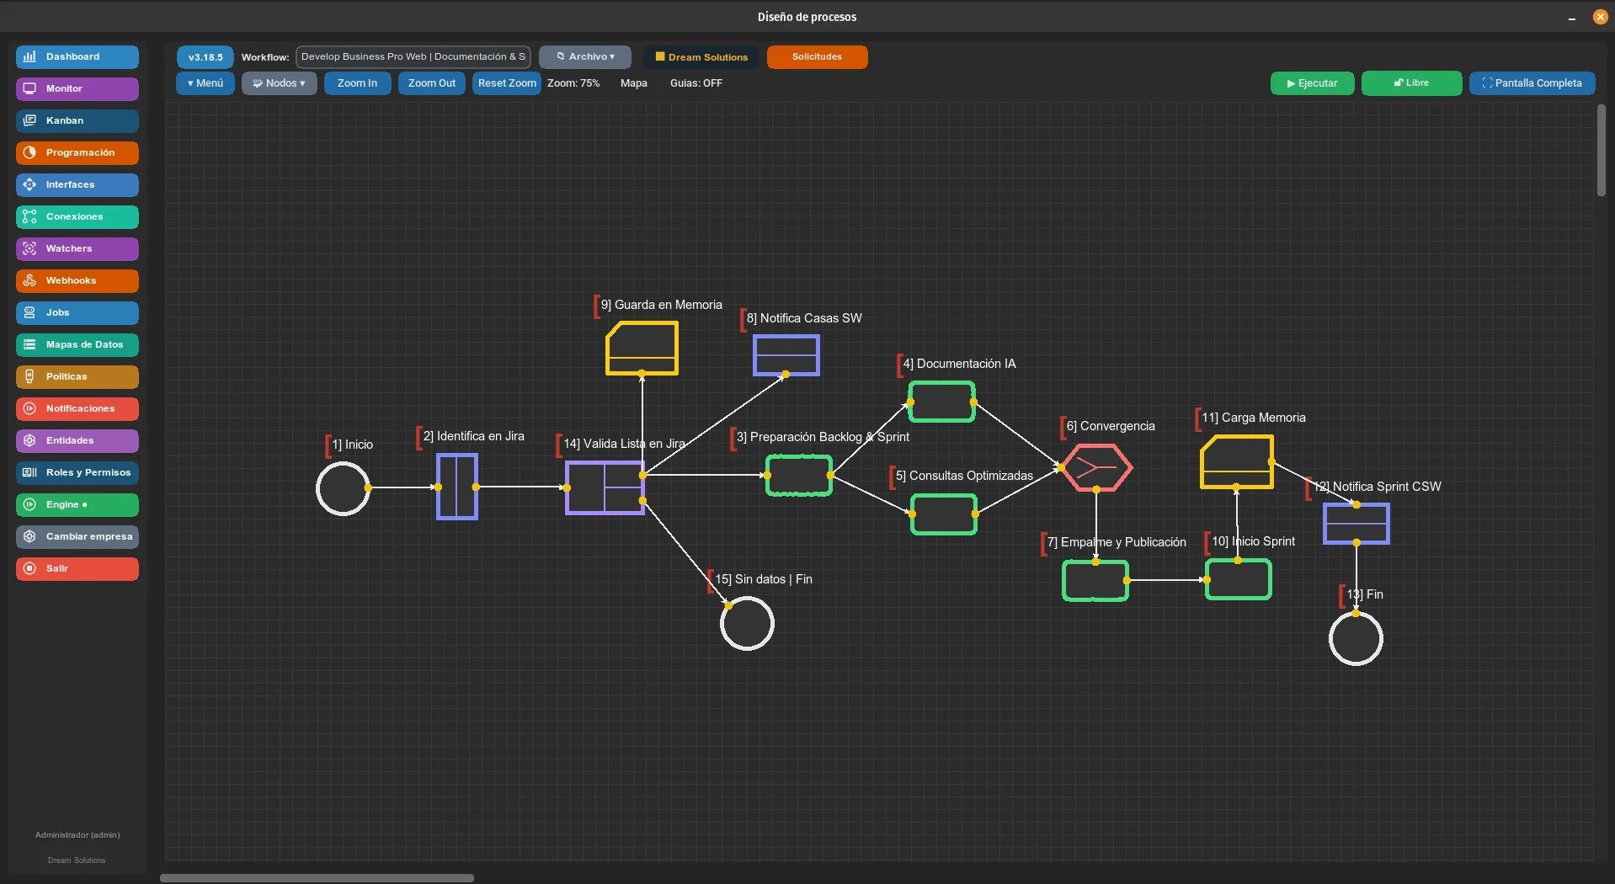
Task: Open the Entidades section
Action: click(x=77, y=440)
